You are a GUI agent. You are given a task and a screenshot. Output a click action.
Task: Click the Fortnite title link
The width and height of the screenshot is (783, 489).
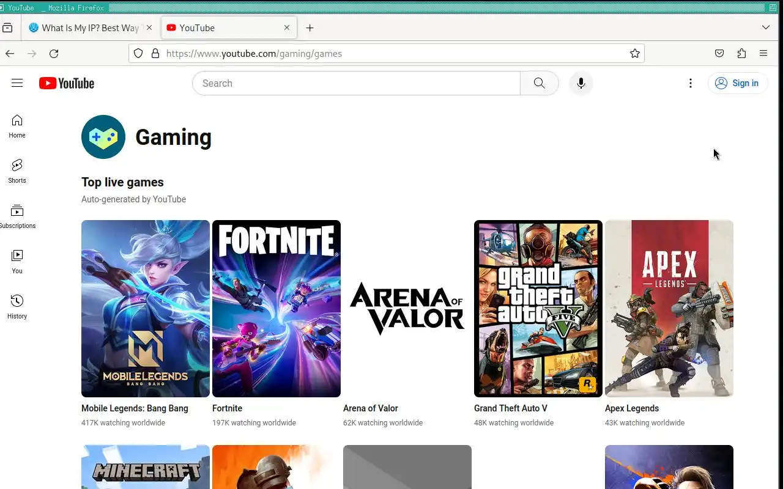[x=227, y=408]
